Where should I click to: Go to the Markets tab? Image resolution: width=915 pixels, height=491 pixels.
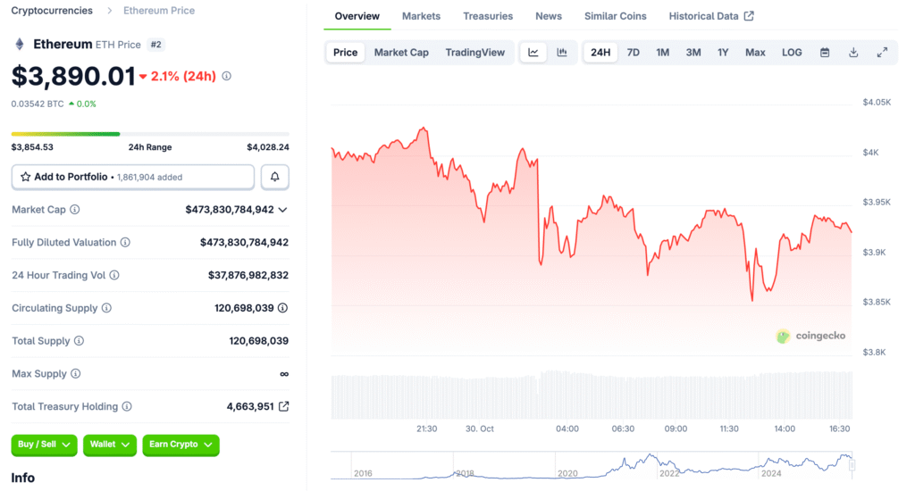[x=421, y=16]
